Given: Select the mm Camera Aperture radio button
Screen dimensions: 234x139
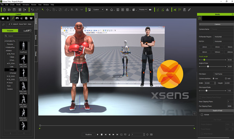Looking at the screenshot, I should click(214, 79).
